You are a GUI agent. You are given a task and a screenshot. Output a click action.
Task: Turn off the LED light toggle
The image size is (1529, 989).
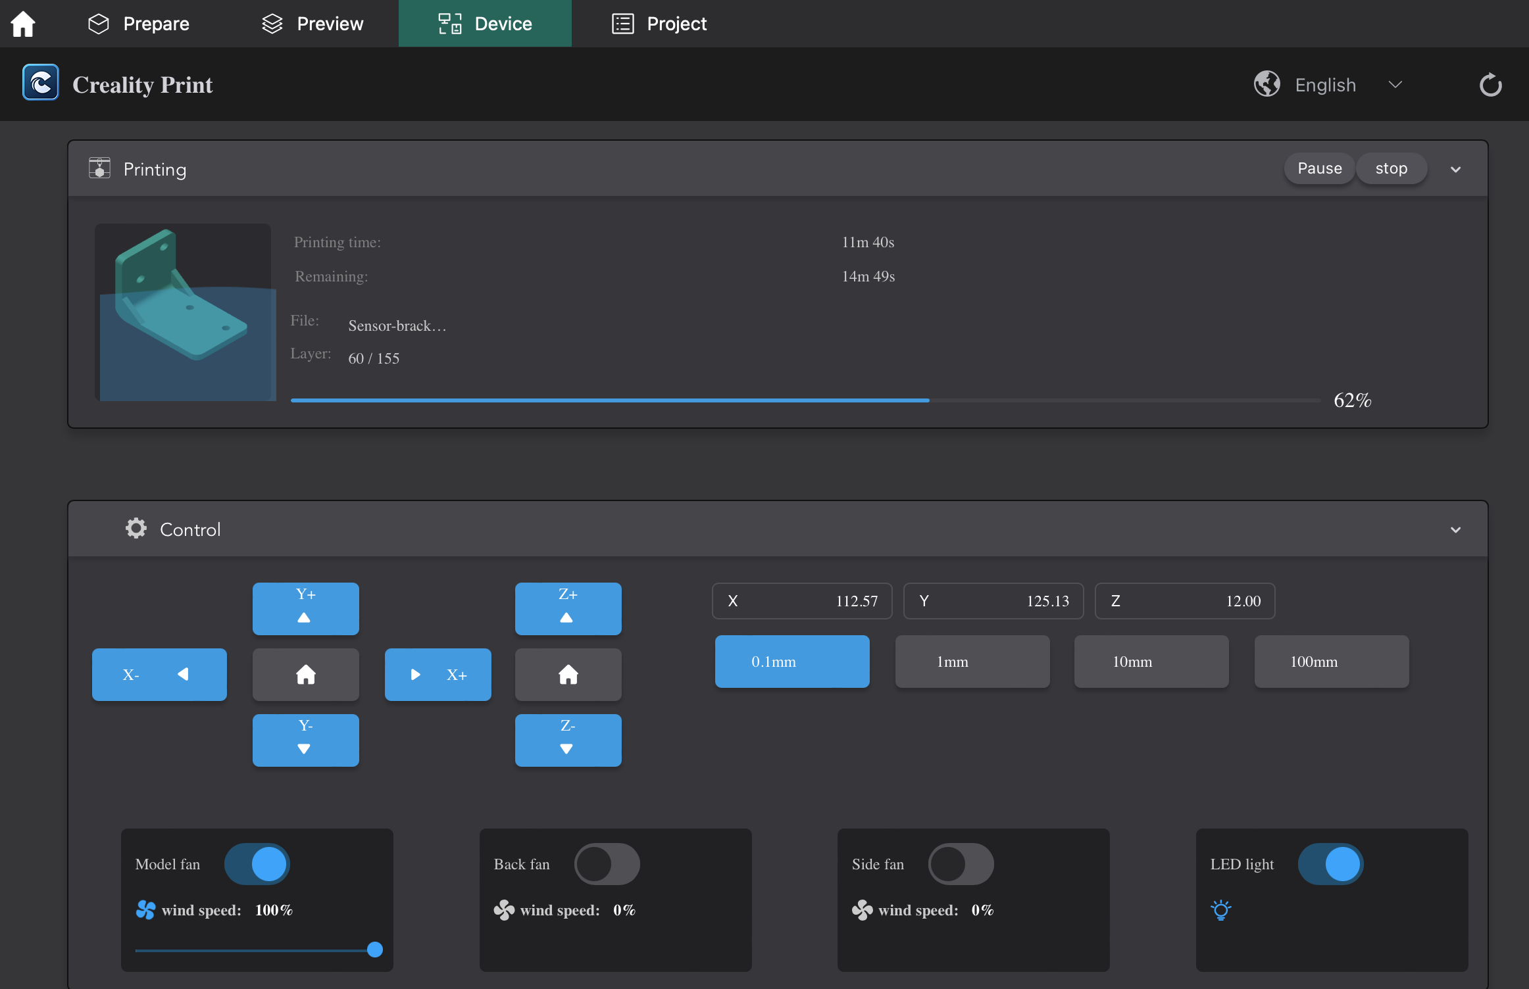point(1330,863)
